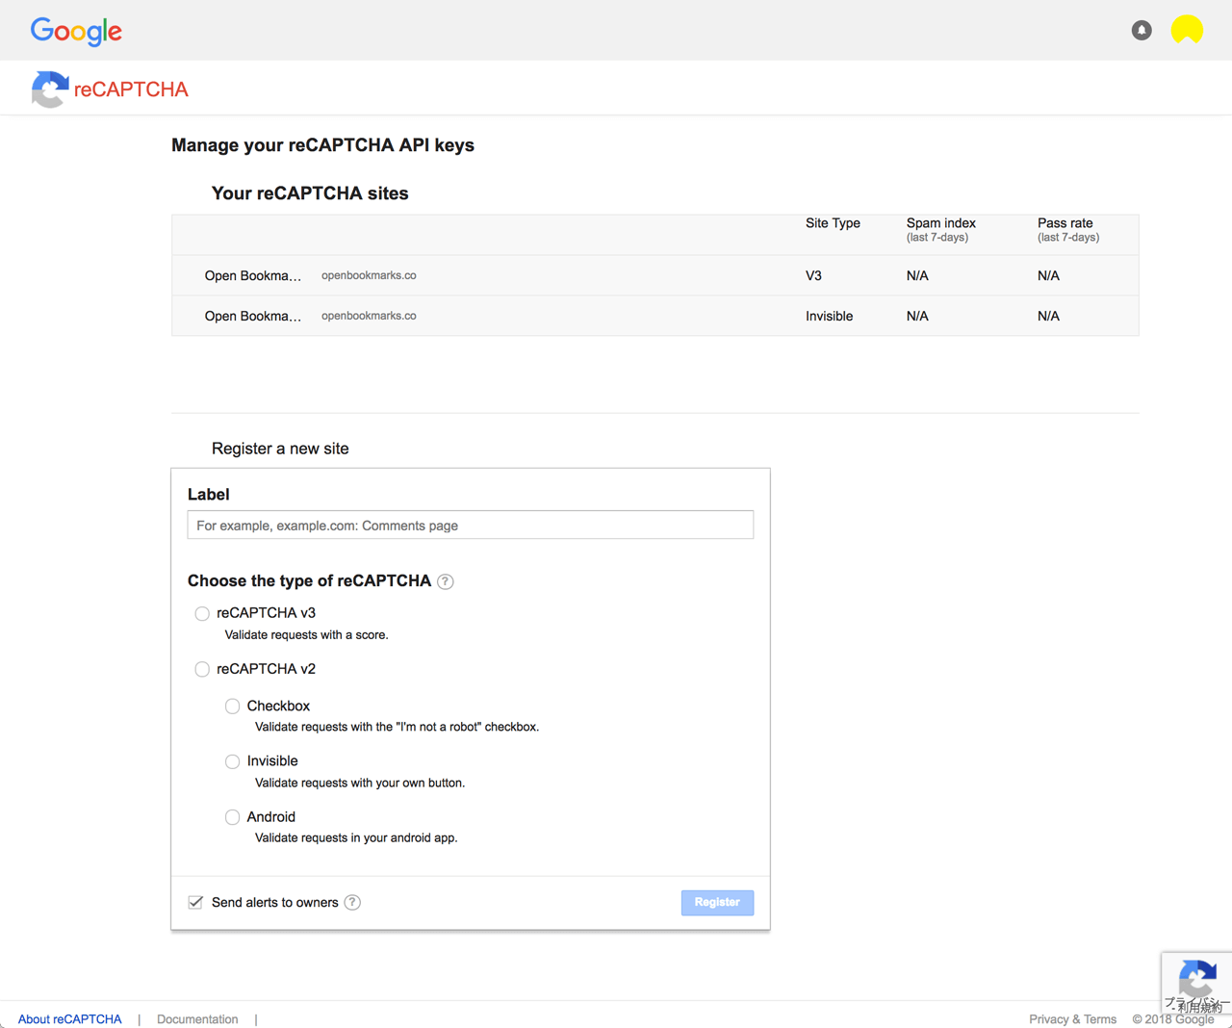This screenshot has width=1232, height=1028.
Task: Click the V3 site type cell
Action: [x=814, y=275]
